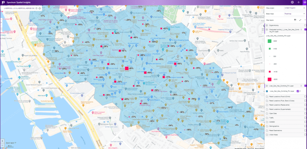Screen dimensions: 307x149
Task: Uncheck Graduated symbol layer checkbox
Action: pos(305,29)
